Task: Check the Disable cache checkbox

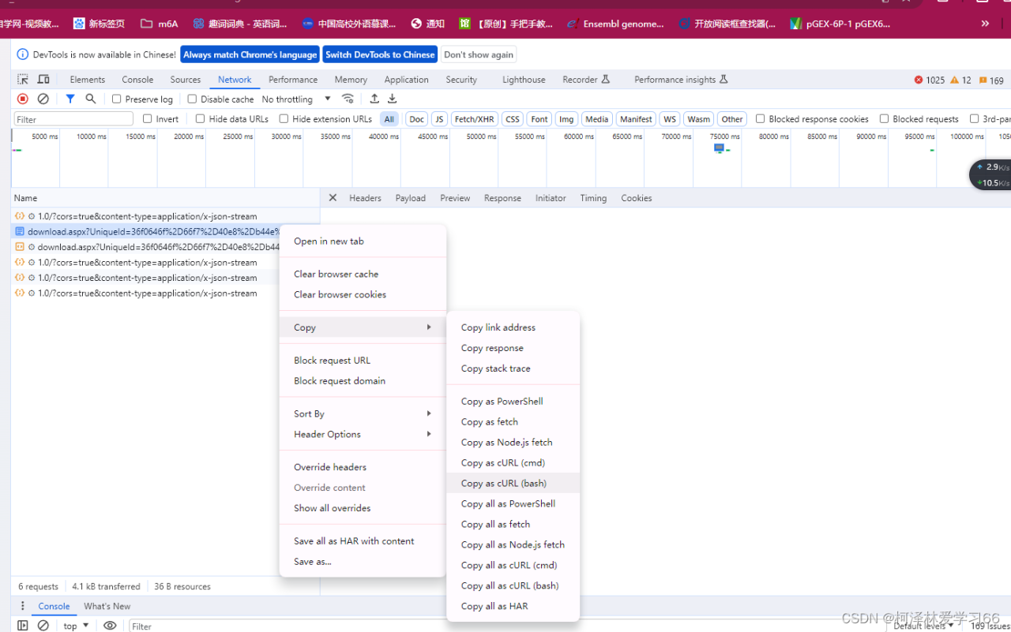Action: 192,99
